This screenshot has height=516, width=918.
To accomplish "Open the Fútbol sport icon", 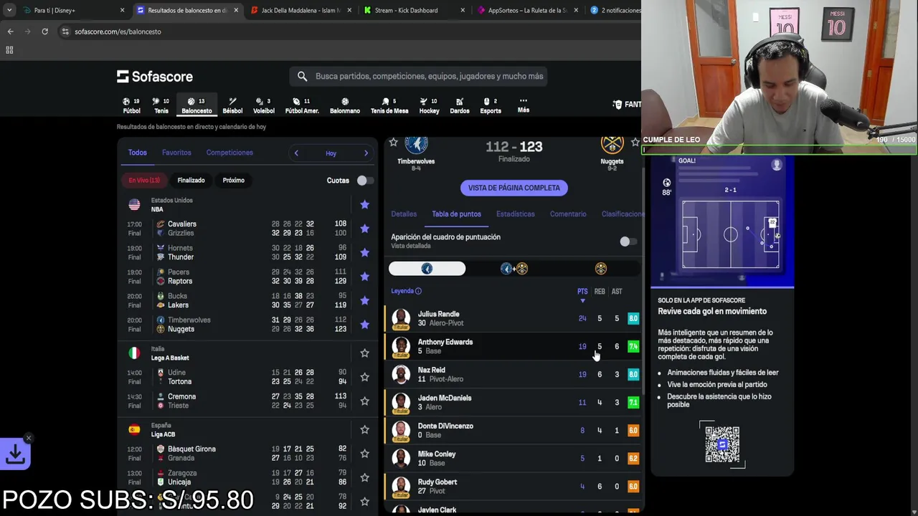I will click(x=131, y=105).
